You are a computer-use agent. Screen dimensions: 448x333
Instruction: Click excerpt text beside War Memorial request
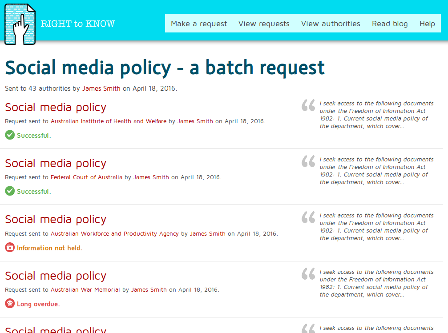click(376, 283)
